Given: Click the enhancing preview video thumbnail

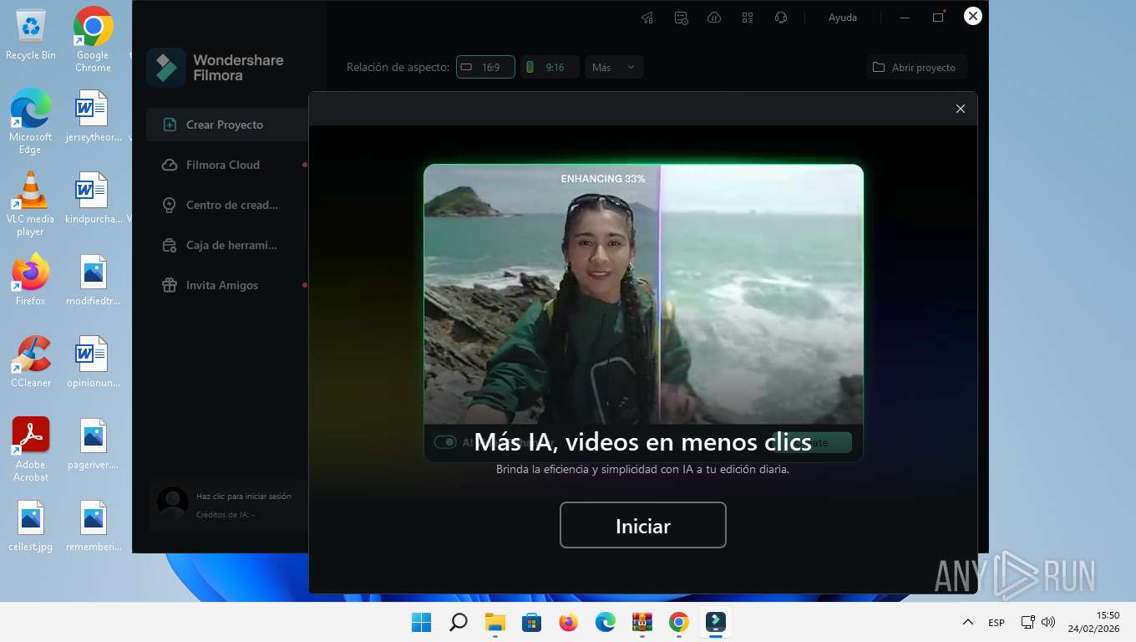Looking at the screenshot, I should tap(643, 294).
